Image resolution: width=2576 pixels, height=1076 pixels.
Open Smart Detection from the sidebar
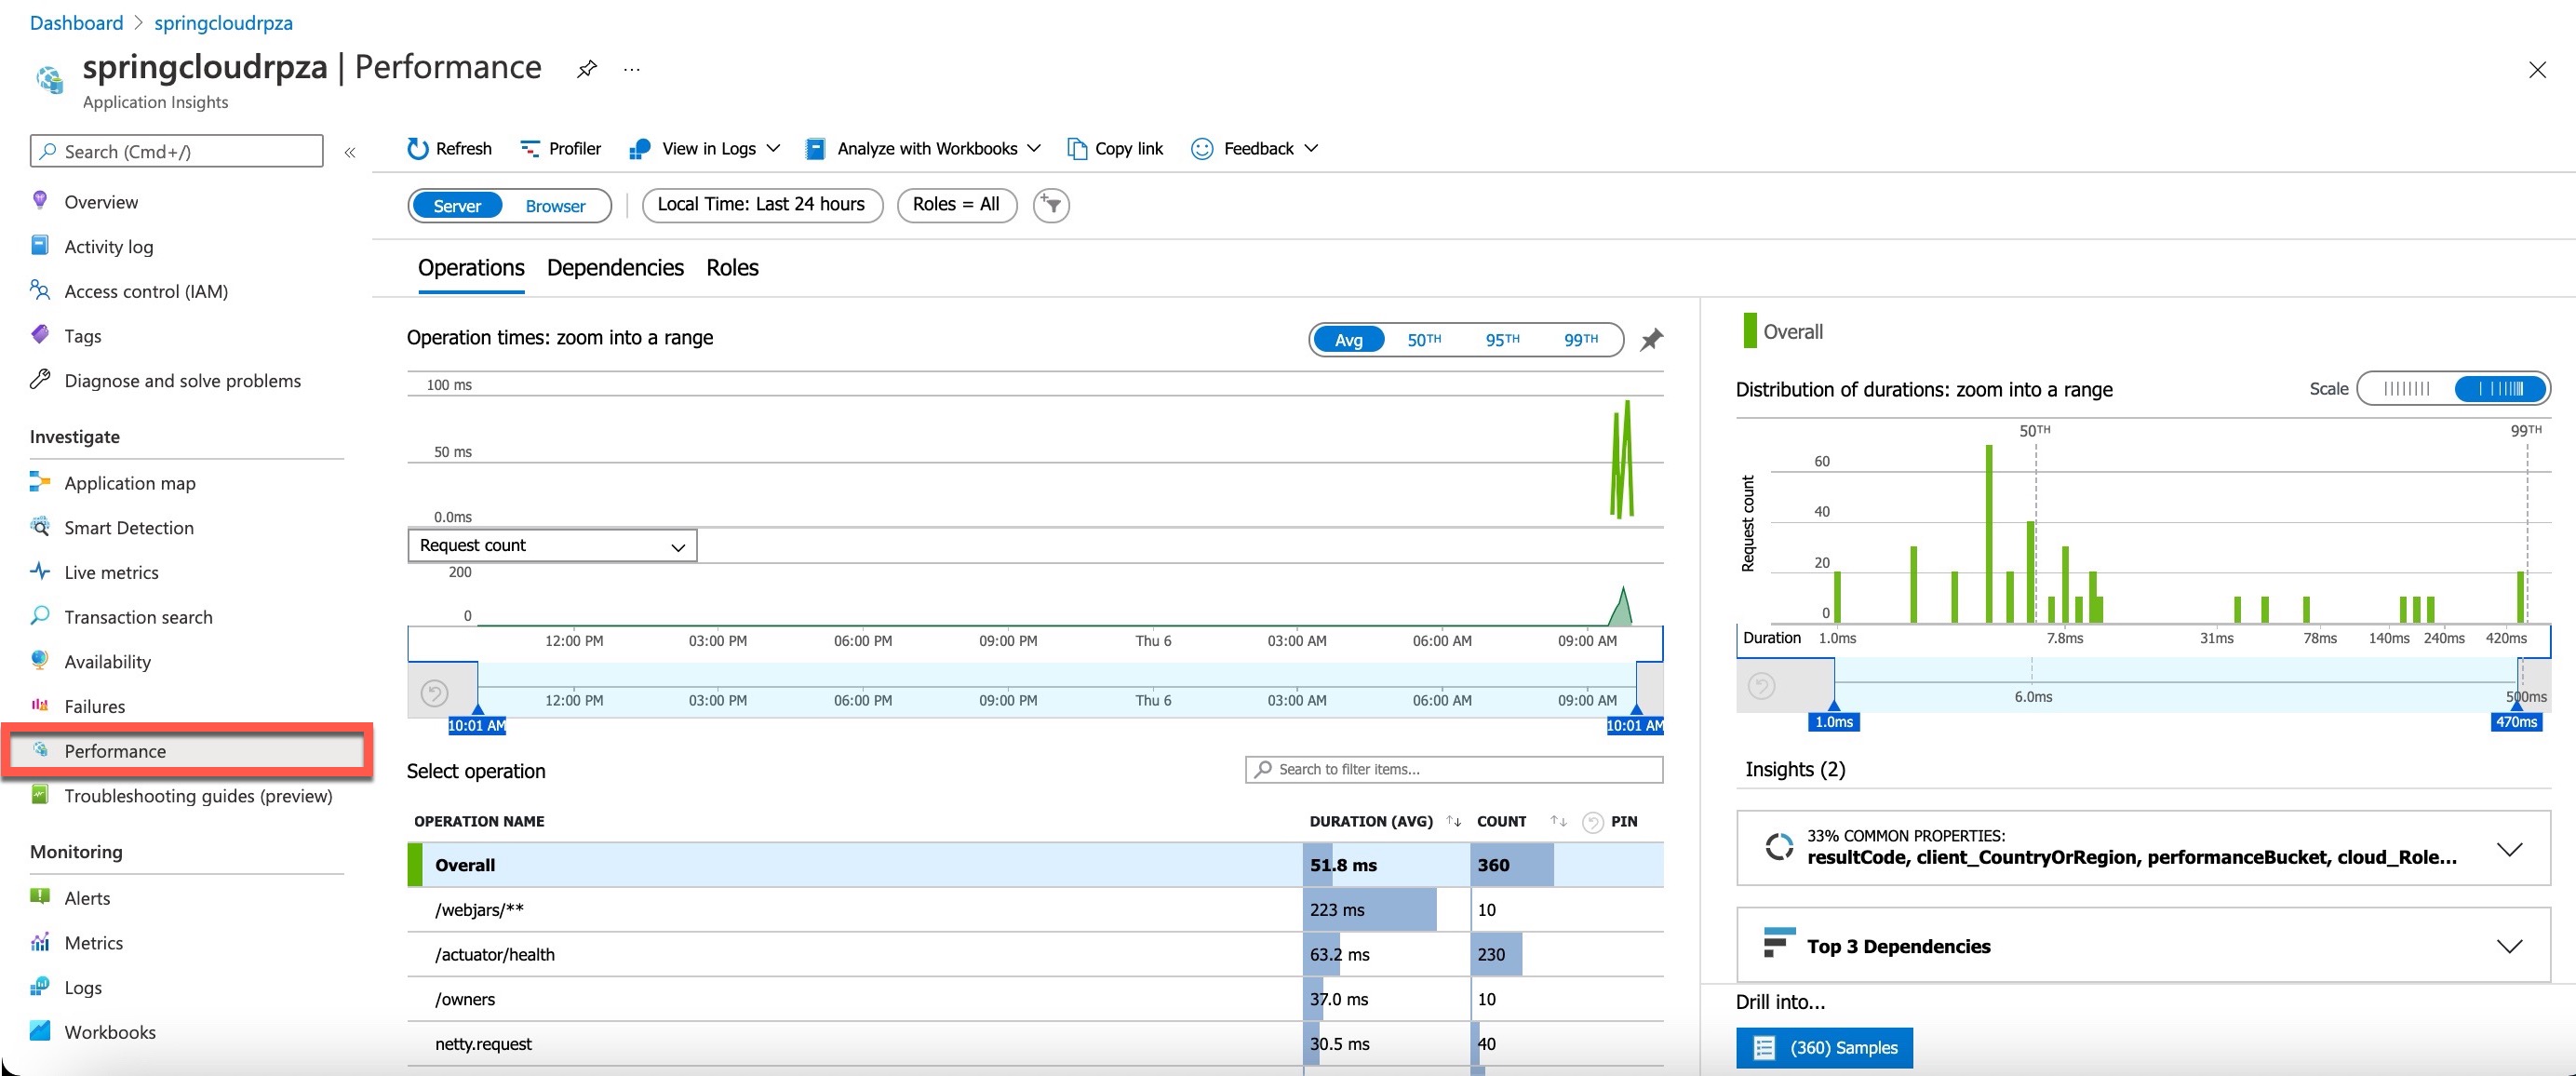pyautogui.click(x=128, y=527)
